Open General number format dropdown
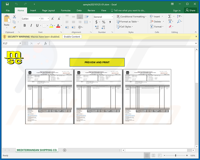This screenshot has height=160, width=200. coord(112,17)
